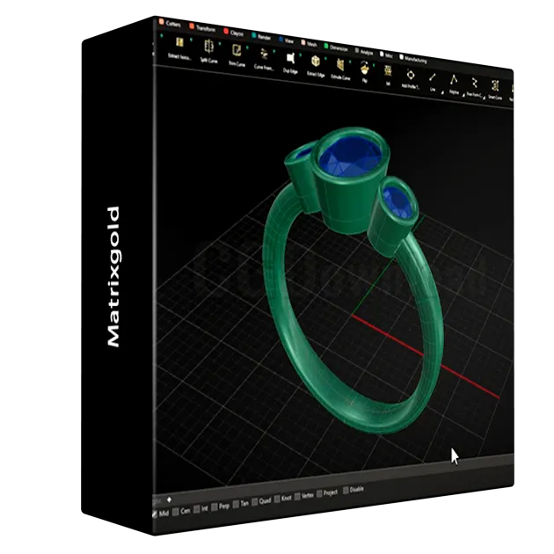Click the Matrixgold title on box spine
The height and width of the screenshot is (554, 554).
(113, 277)
